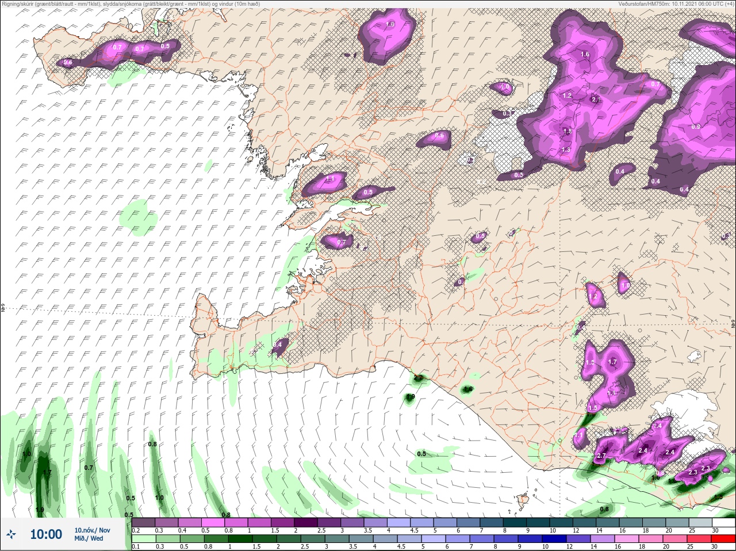Screen dimensions: 736x551
Task: Pick the medium green legend swatch labelled 0.8
Action: coord(216,539)
